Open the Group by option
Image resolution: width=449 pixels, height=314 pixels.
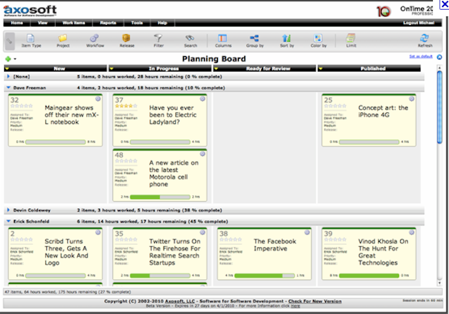point(255,40)
